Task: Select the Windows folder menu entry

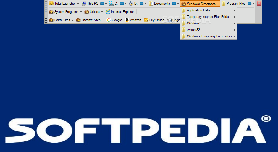Action: [208, 23]
